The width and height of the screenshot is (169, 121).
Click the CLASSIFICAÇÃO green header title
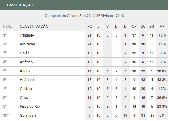19,5
